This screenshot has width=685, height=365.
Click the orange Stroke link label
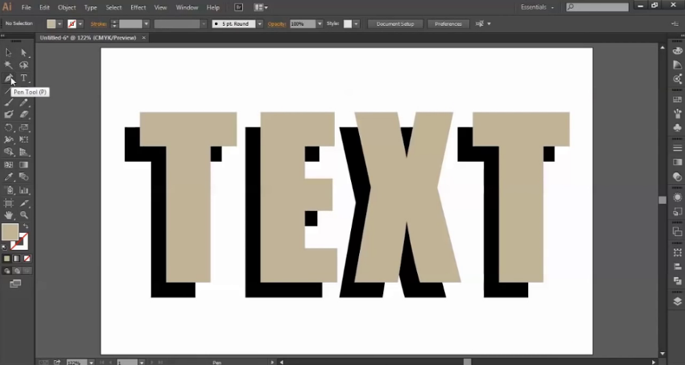point(98,24)
